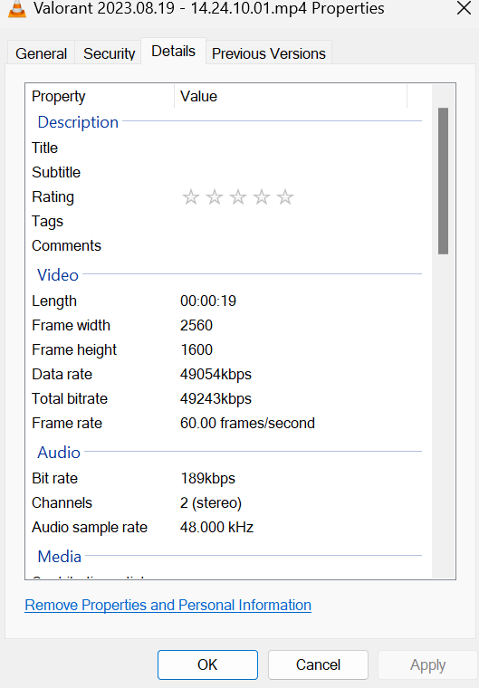Click the Frame rate property label
The width and height of the screenshot is (479, 688).
tap(67, 423)
